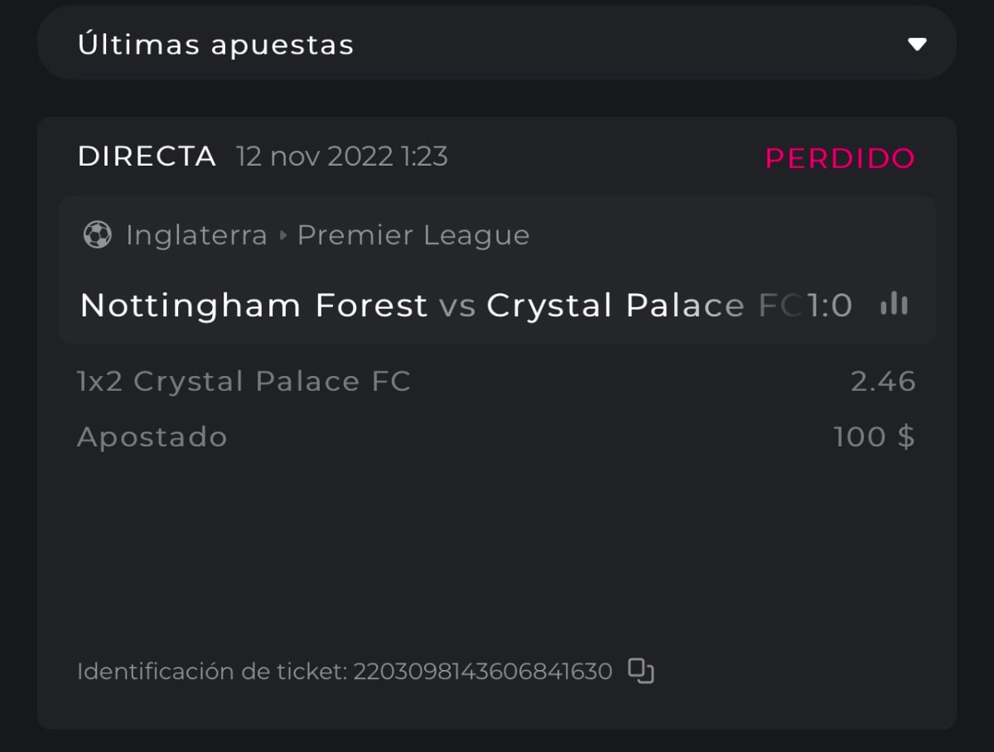Select the 1x2 Crystal Palace FC selection
This screenshot has width=994, height=752.
tap(244, 381)
